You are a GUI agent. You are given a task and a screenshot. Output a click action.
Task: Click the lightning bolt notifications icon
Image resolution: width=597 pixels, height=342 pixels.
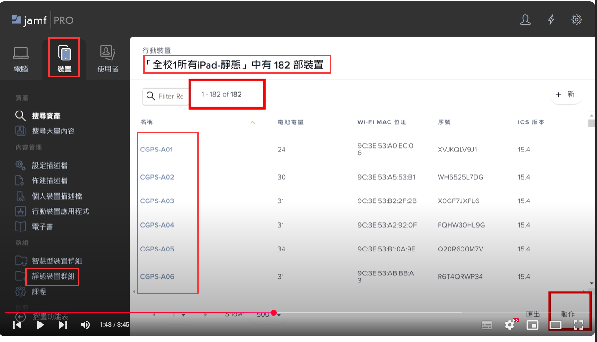point(551,20)
